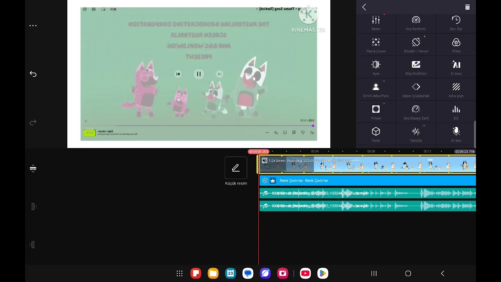The image size is (501, 282).
Task: Open the Mixer tool
Action: pos(376,23)
